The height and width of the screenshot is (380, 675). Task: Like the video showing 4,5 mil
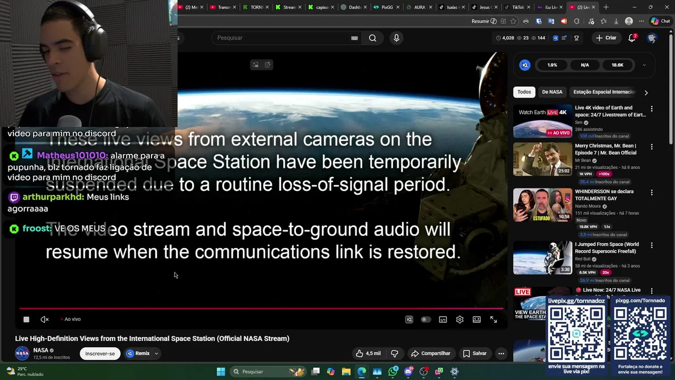pyautogui.click(x=368, y=354)
